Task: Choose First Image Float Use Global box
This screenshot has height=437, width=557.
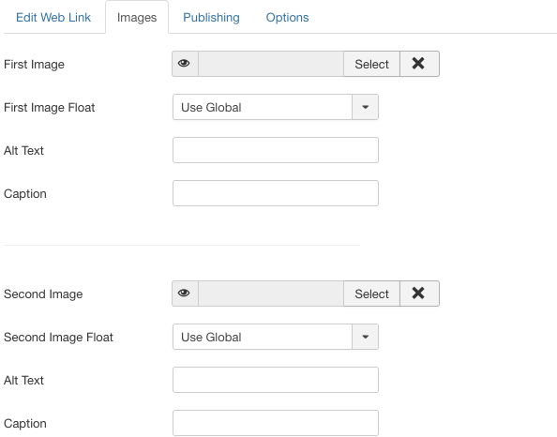Action: (x=276, y=107)
